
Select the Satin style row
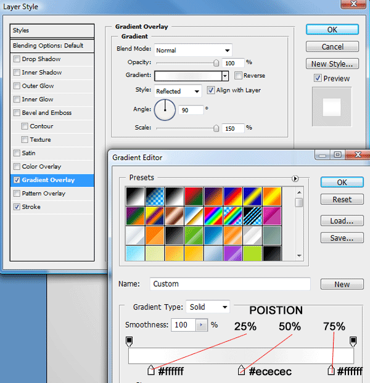[52, 153]
